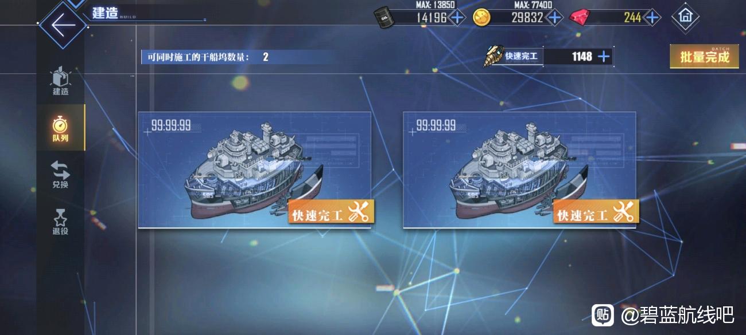Open the 建造 build tab in sidebar

pyautogui.click(x=61, y=81)
